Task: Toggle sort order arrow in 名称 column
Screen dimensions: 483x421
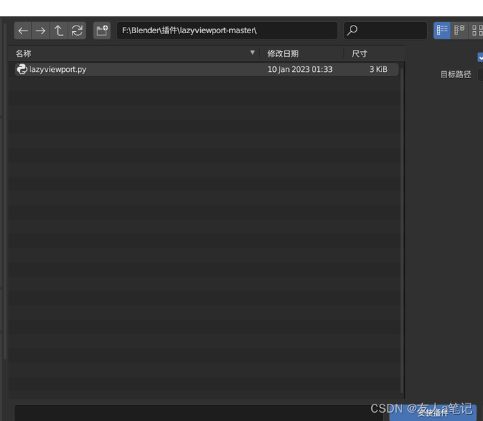Action: (x=253, y=53)
